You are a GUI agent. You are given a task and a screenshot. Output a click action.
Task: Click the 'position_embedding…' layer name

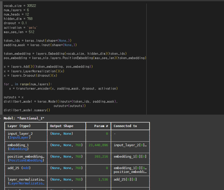coord(26,156)
